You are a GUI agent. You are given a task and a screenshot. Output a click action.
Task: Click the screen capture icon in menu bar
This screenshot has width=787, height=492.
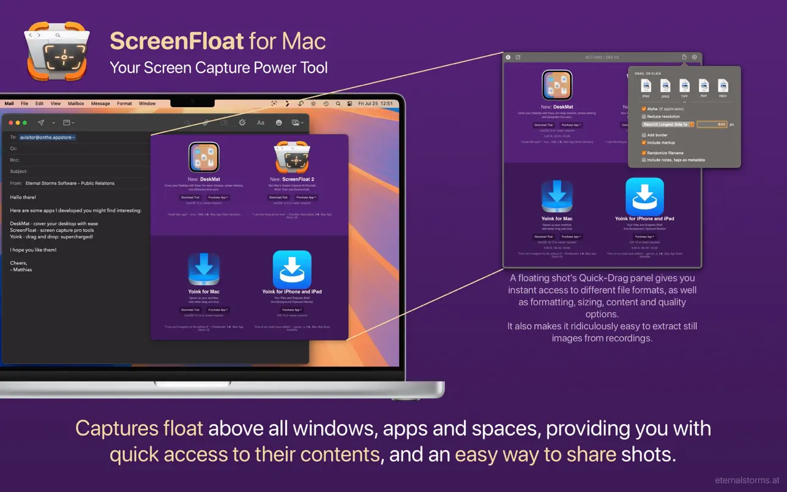pos(274,103)
